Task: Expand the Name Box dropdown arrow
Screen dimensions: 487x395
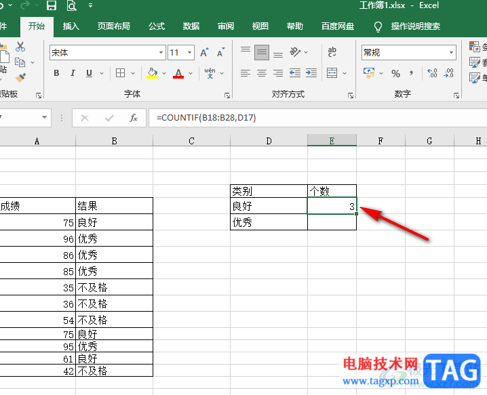Action: point(44,117)
